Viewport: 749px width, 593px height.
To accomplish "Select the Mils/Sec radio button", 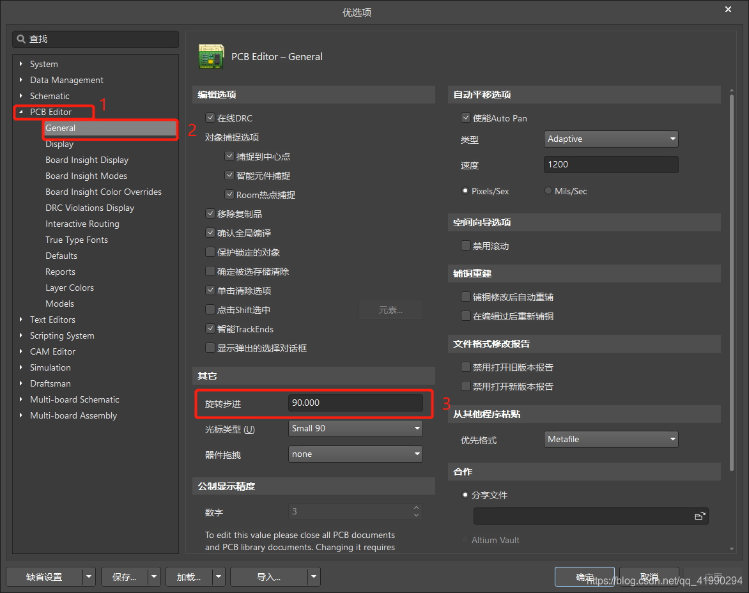I will click(x=548, y=191).
